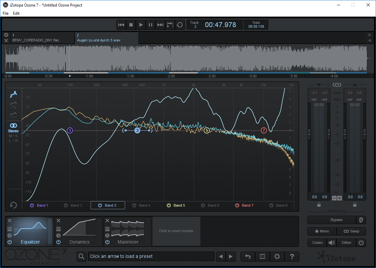Remove the Equalizer module
This screenshot has width=376, height=268.
tap(9, 220)
